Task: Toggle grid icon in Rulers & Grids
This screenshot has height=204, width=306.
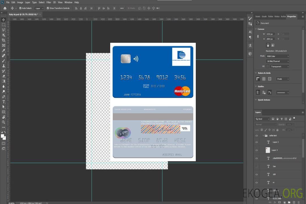Action: click(x=264, y=79)
